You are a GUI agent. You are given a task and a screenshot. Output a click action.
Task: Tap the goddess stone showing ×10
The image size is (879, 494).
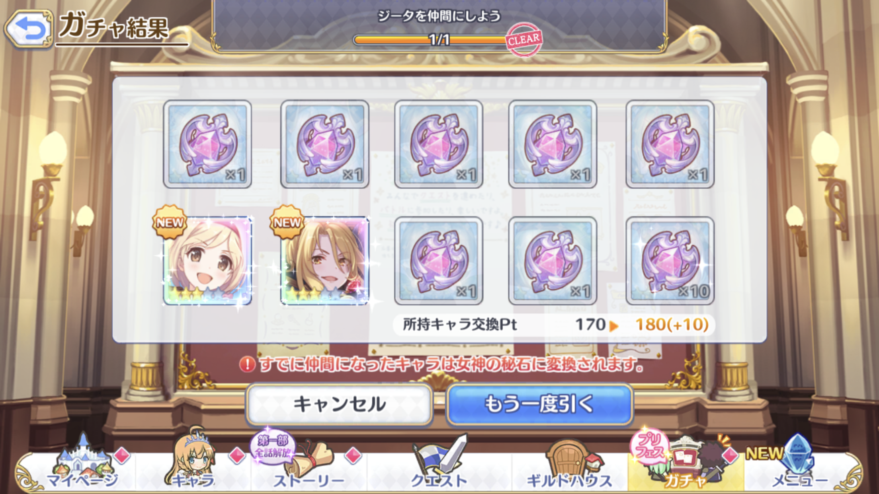pos(670,261)
